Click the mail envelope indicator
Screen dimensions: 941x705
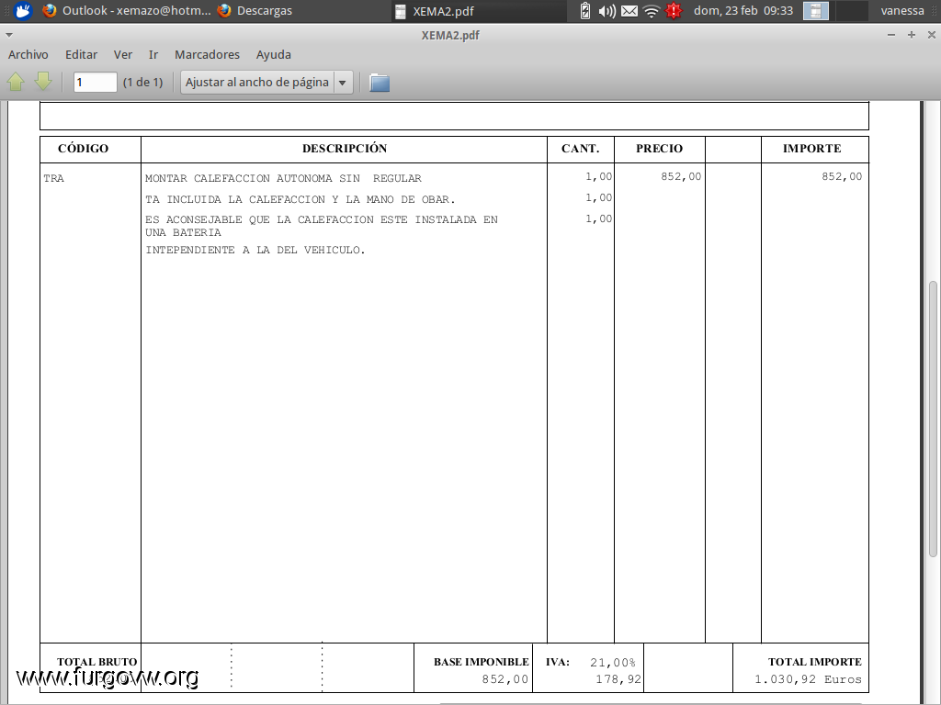click(x=629, y=11)
